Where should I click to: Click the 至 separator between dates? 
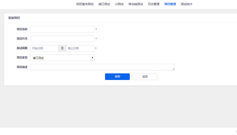[62, 48]
